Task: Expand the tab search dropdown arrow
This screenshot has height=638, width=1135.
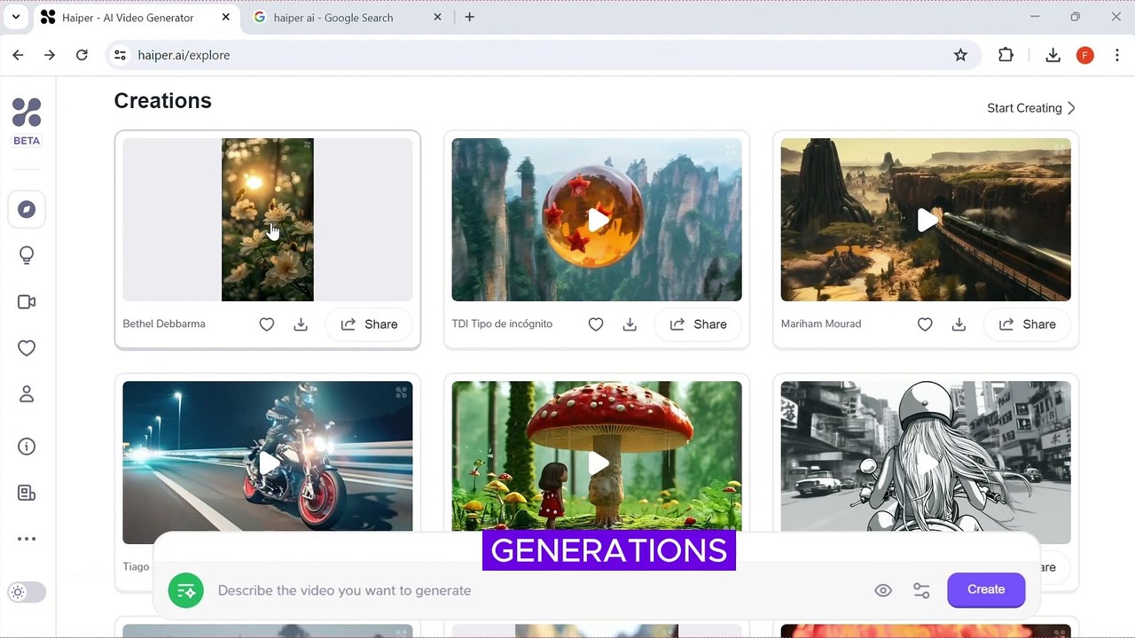Action: [16, 17]
